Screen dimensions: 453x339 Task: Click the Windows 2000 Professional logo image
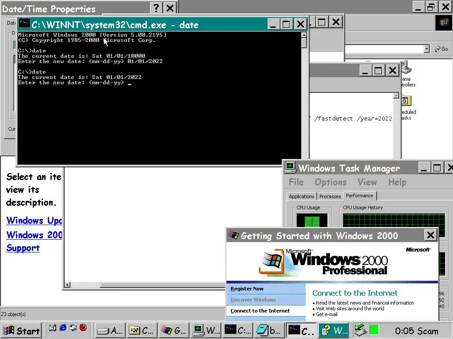click(323, 262)
